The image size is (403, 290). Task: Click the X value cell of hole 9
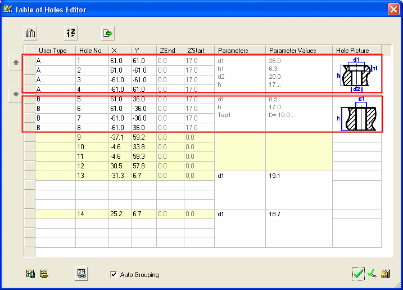click(x=120, y=137)
